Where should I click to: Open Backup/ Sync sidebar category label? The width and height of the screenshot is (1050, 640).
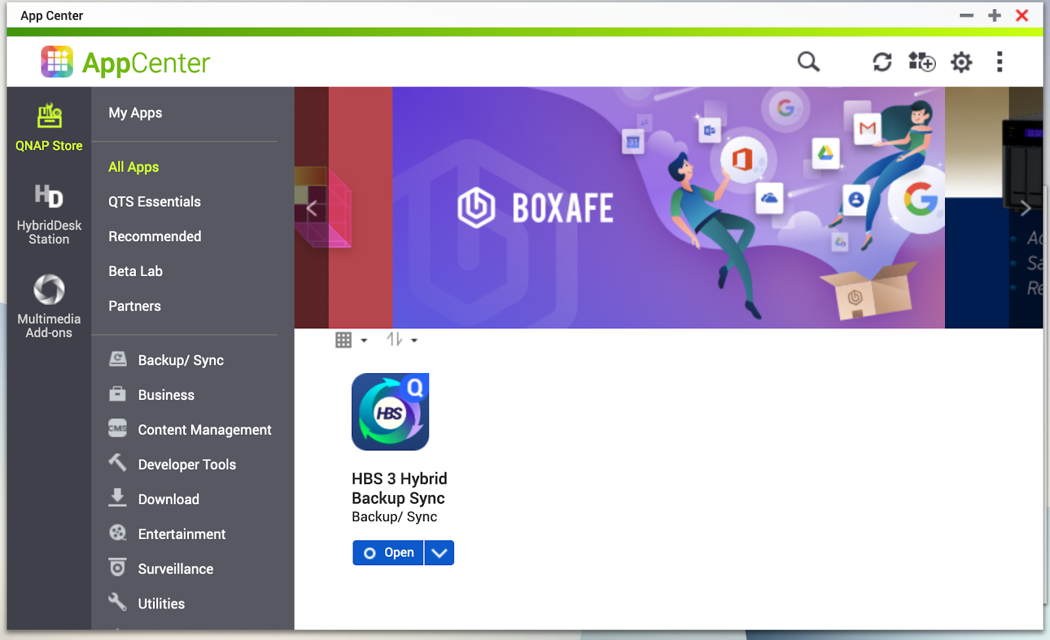pyautogui.click(x=180, y=360)
